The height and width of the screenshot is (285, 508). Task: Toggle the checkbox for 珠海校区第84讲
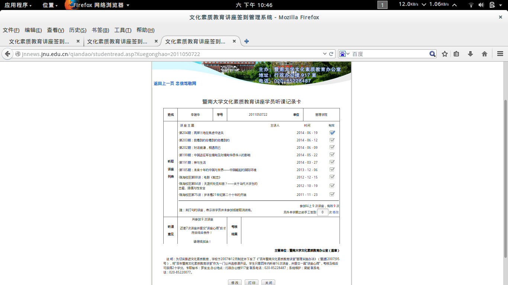[332, 186]
